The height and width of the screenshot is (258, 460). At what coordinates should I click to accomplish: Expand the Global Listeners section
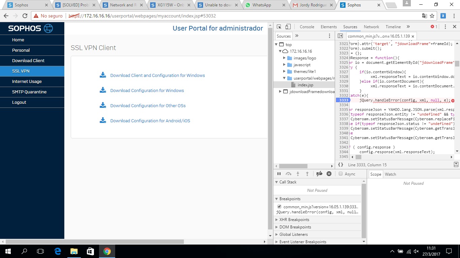(x=276, y=234)
